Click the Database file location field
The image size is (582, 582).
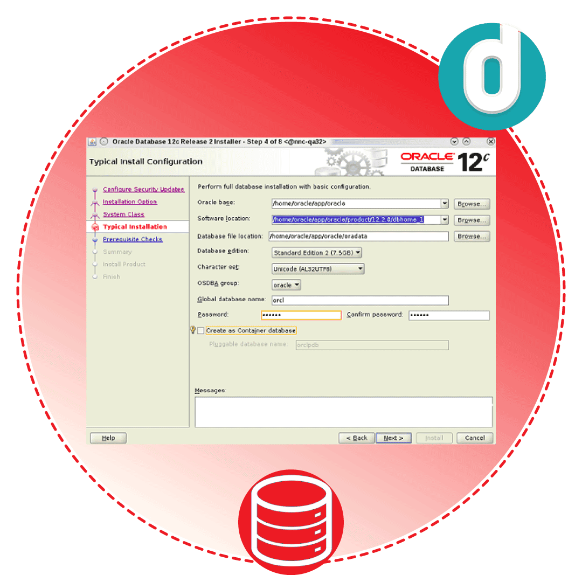pos(358,236)
